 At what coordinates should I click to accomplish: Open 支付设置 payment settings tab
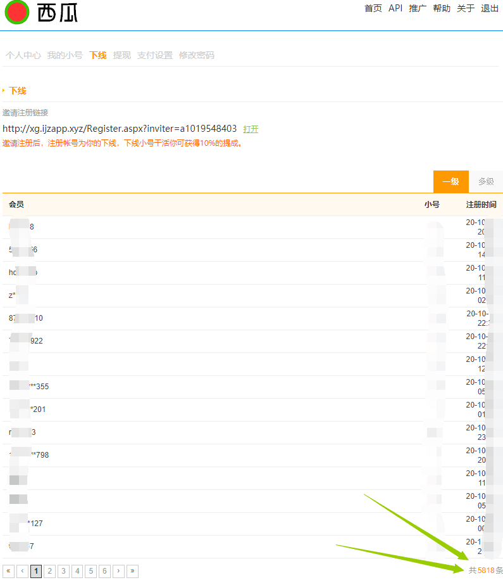point(155,55)
